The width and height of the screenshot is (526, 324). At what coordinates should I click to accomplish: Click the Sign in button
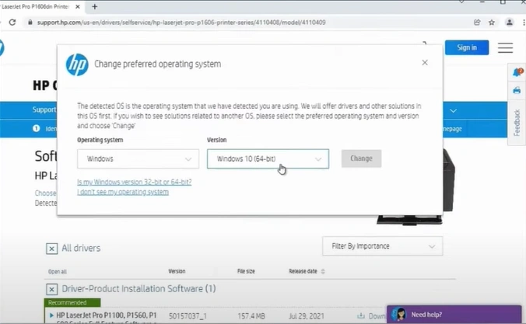pos(467,47)
